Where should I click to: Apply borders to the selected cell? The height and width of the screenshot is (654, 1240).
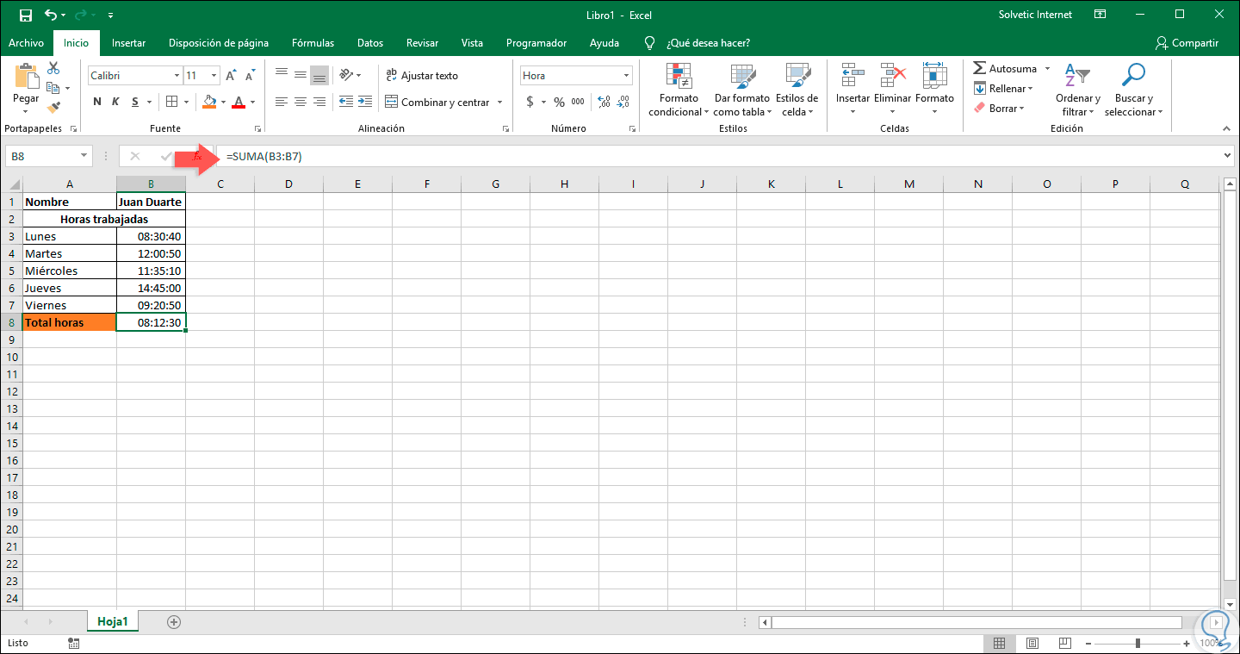coord(171,102)
